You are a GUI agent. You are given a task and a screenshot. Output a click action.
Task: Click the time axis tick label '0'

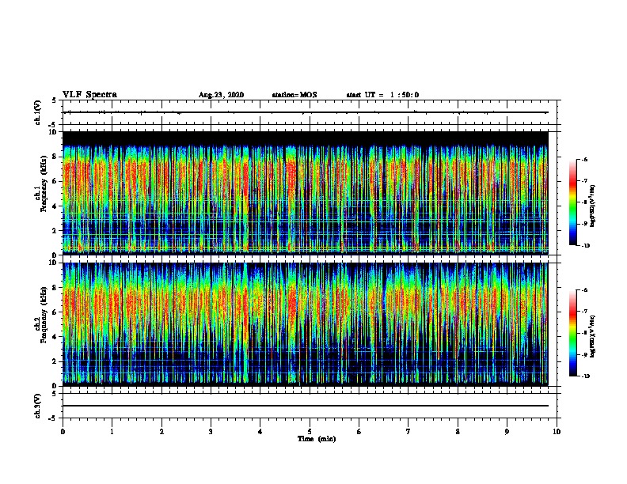pyautogui.click(x=63, y=432)
